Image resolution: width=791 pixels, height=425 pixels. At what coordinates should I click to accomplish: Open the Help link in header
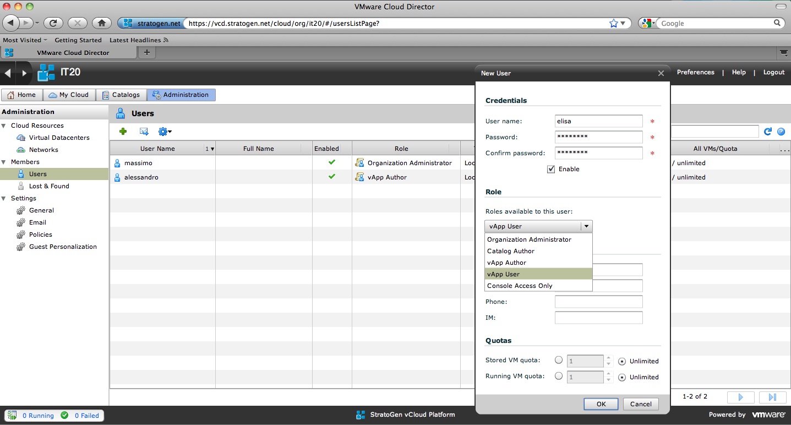[739, 72]
